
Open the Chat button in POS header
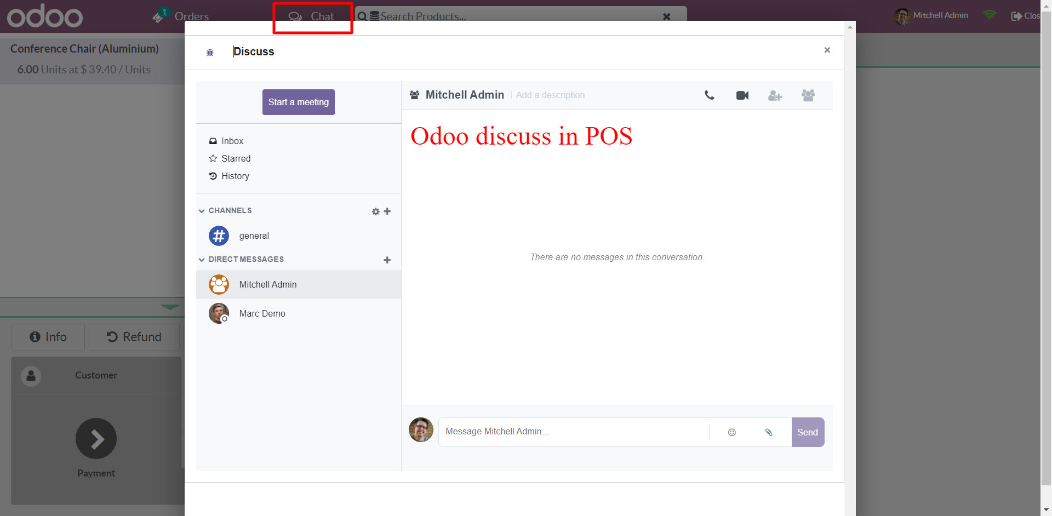pyautogui.click(x=312, y=16)
